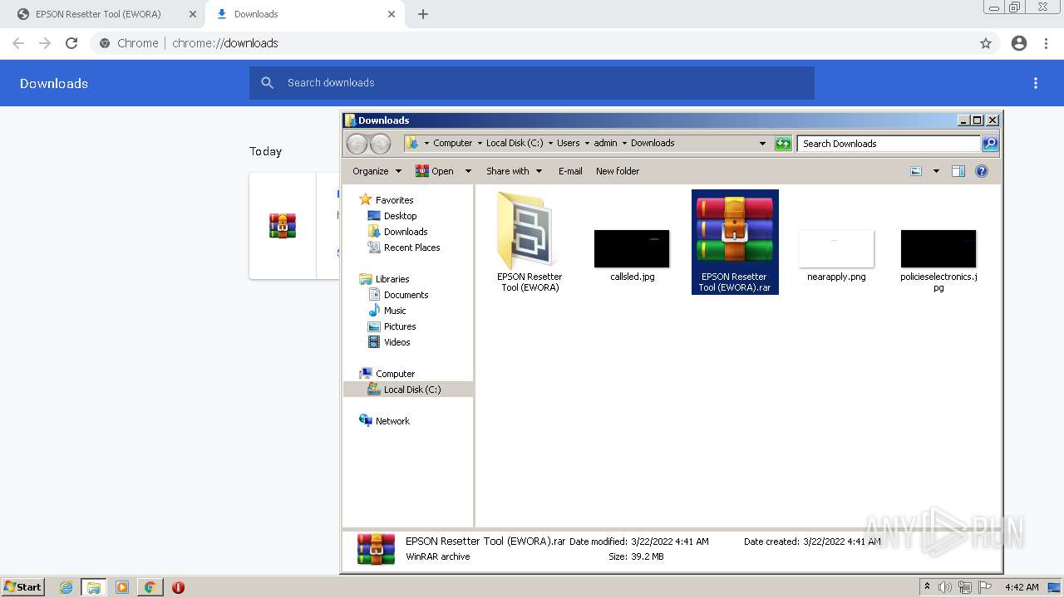
Task: Click the green refresh button beside address bar
Action: point(783,144)
